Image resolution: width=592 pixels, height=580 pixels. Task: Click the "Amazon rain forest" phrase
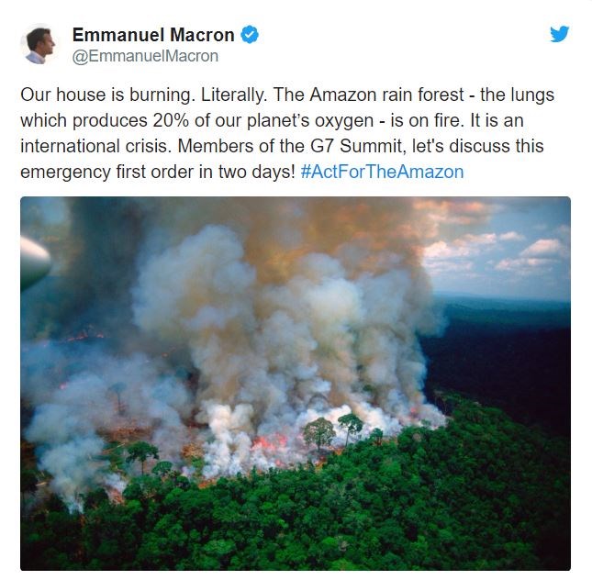click(386, 95)
